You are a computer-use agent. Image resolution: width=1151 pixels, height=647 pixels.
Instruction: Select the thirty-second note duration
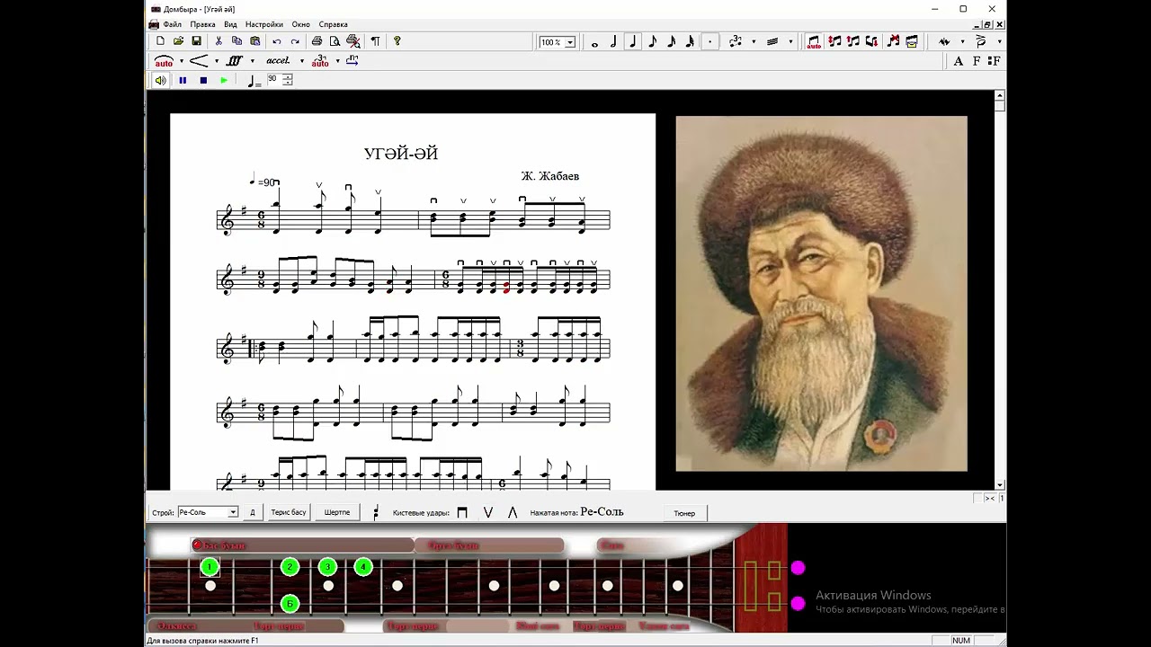(x=691, y=42)
